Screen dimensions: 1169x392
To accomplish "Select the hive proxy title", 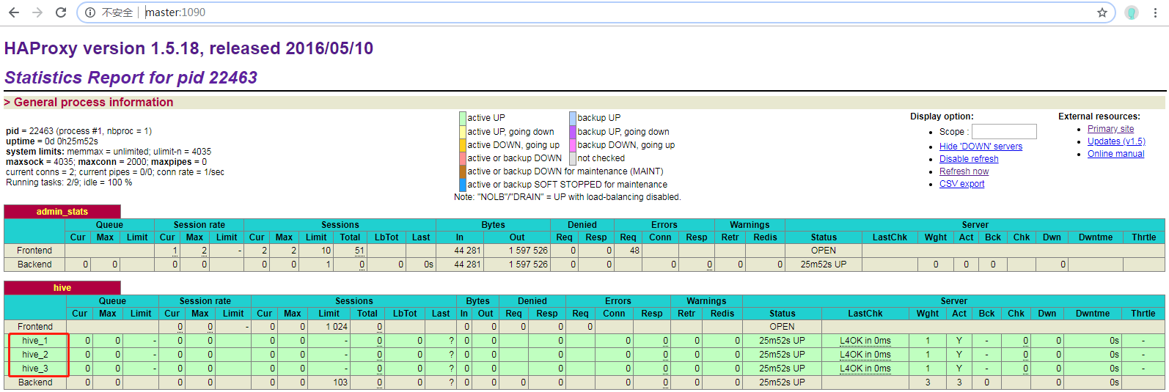I will [62, 288].
